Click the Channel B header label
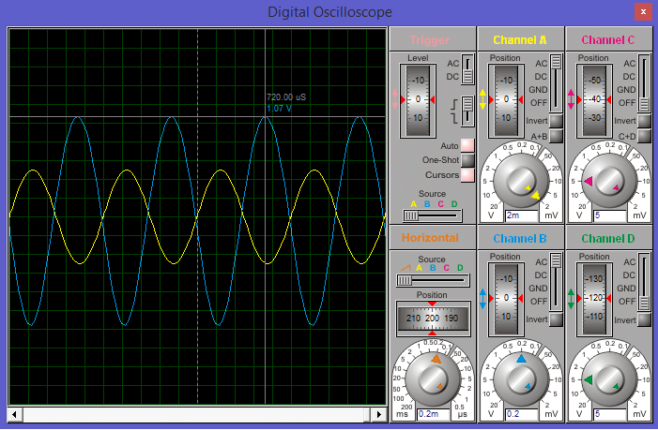Screen dimensions: 658x430 [x=519, y=239]
